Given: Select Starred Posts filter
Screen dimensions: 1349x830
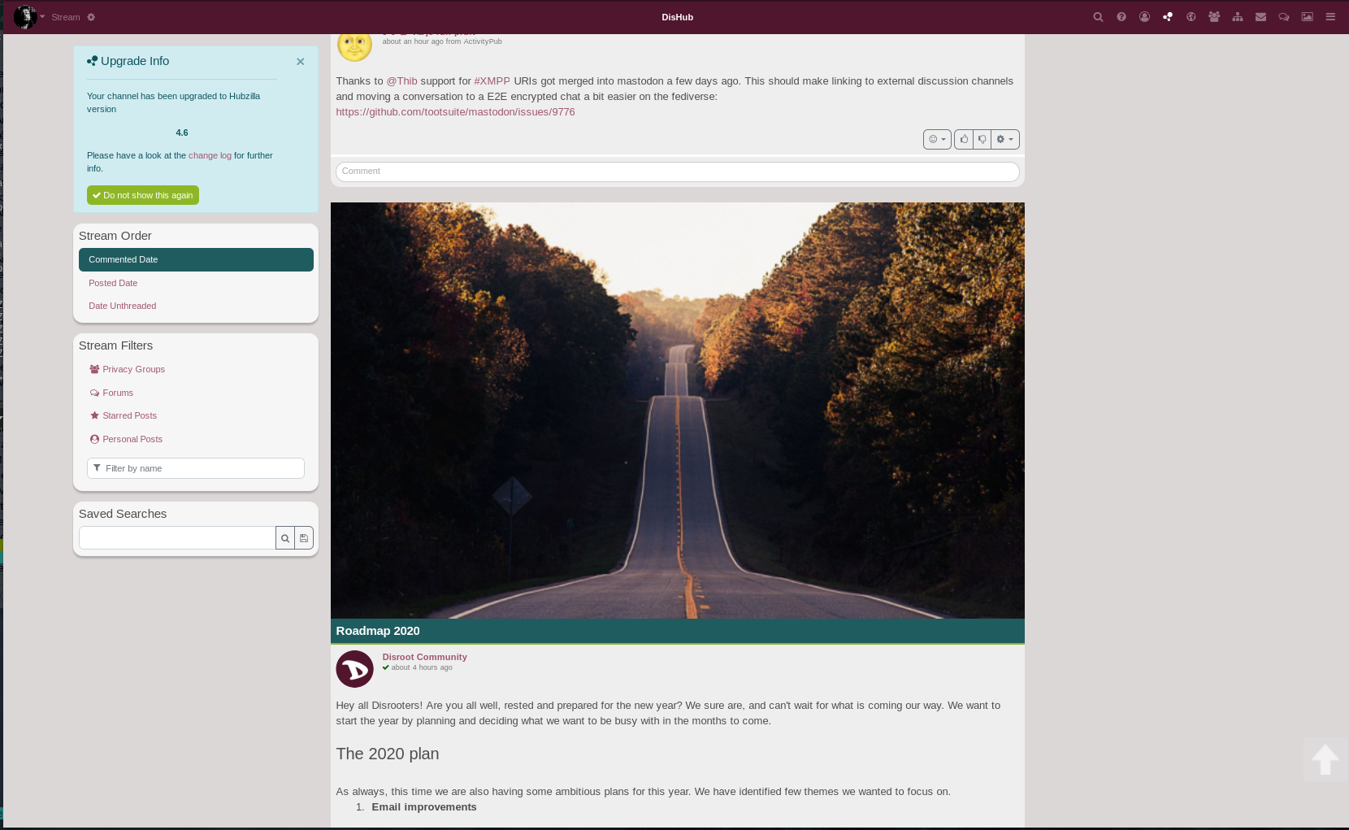Looking at the screenshot, I should click(129, 415).
